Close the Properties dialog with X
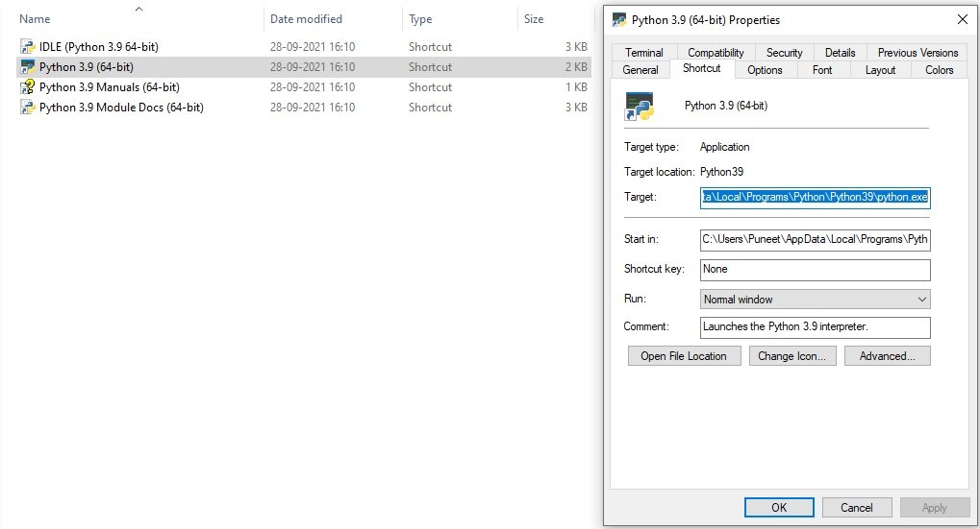Viewport: 980px width, 529px height. (963, 19)
